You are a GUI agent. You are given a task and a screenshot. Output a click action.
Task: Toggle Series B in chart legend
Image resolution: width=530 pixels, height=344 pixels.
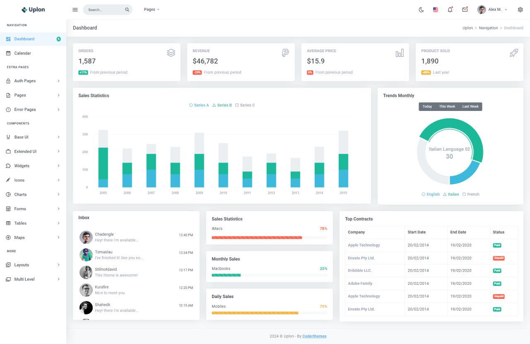(x=222, y=105)
